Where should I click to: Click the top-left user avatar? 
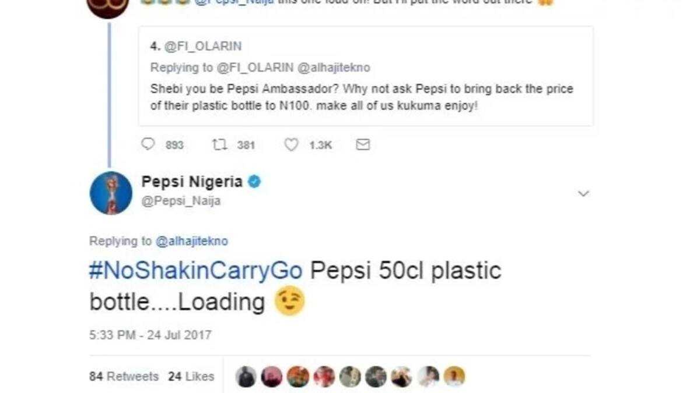108,6
